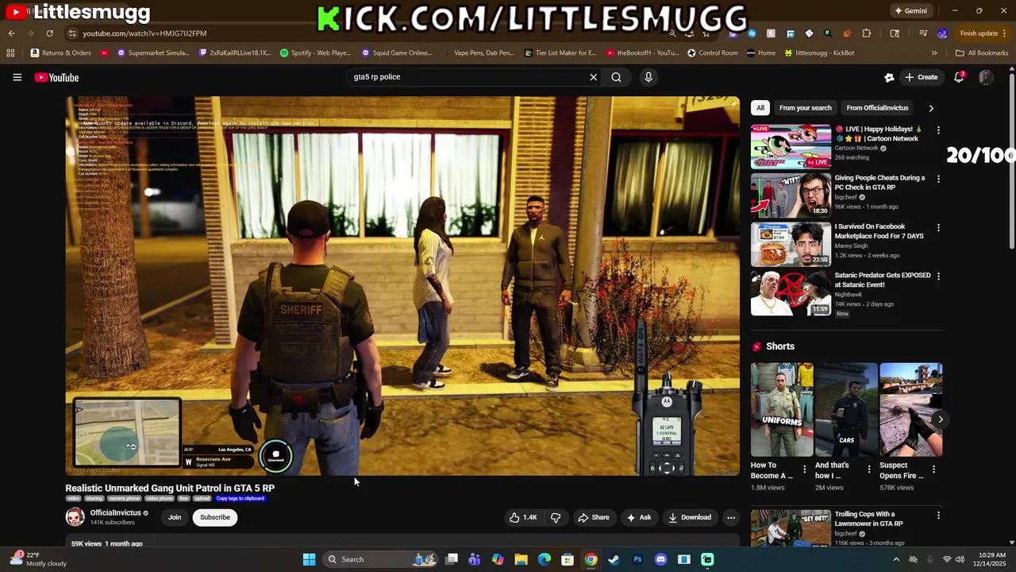
Task: Open the Returns & Orders bookmark
Action: coord(61,53)
